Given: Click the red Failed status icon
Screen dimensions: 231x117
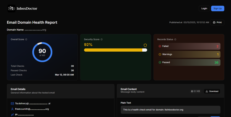Looking at the screenshot, I should click(x=160, y=46).
